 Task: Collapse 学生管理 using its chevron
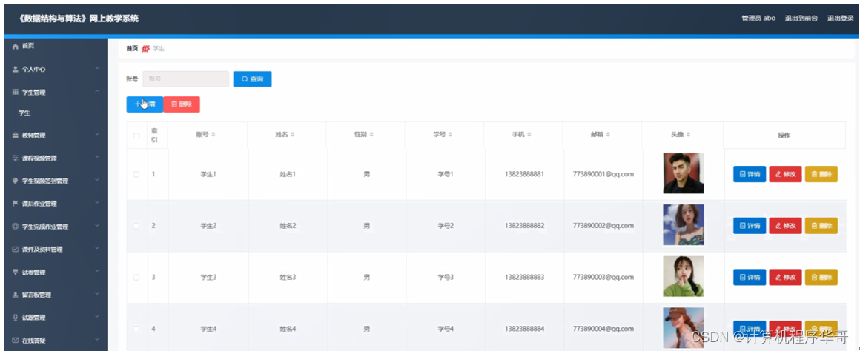(x=97, y=91)
